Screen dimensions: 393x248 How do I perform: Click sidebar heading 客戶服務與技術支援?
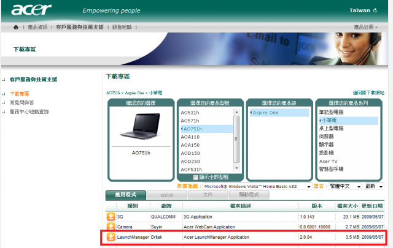[x=33, y=80]
